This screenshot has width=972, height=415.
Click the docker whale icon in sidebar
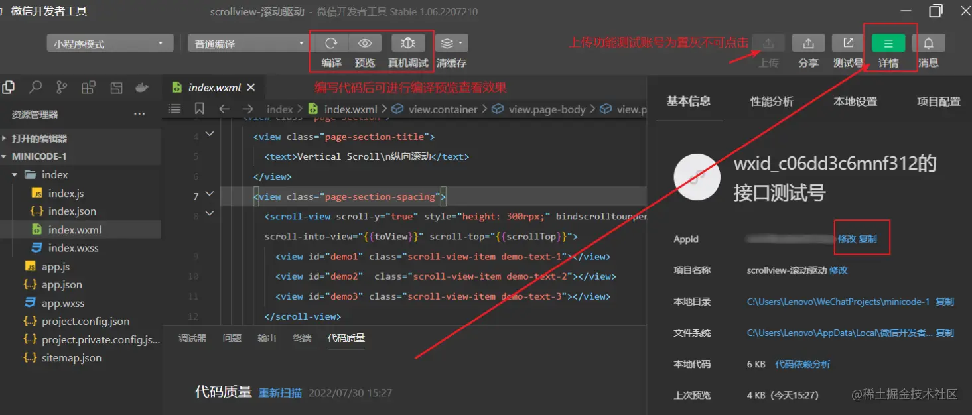pos(141,87)
